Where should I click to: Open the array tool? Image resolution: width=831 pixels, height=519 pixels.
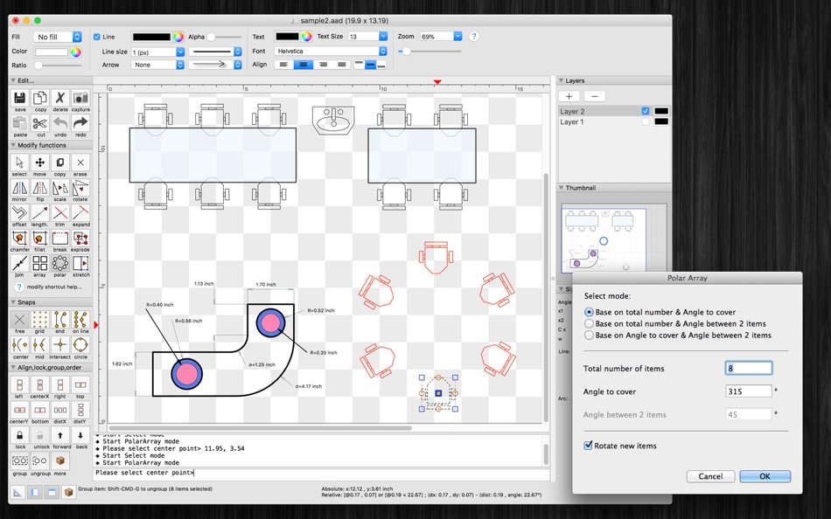coord(39,263)
